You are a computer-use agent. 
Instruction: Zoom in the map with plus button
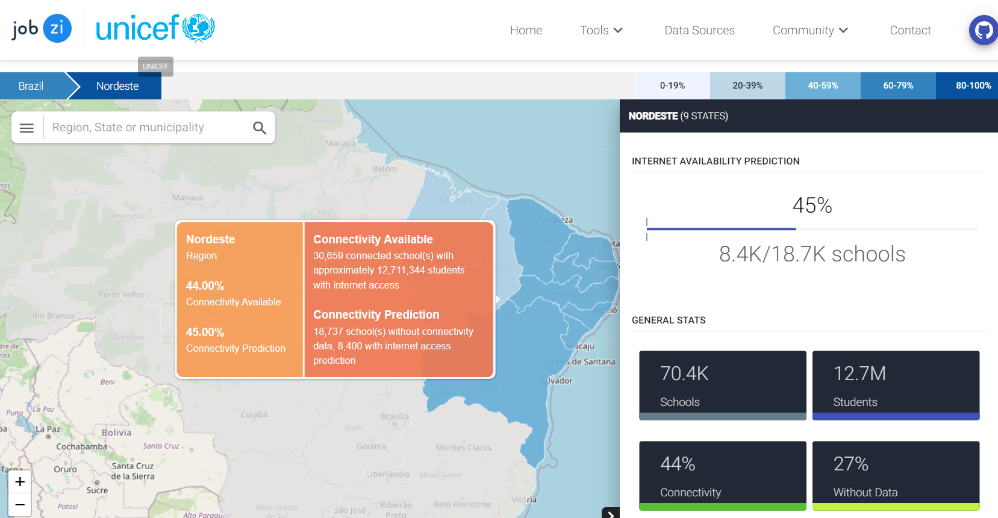click(20, 482)
